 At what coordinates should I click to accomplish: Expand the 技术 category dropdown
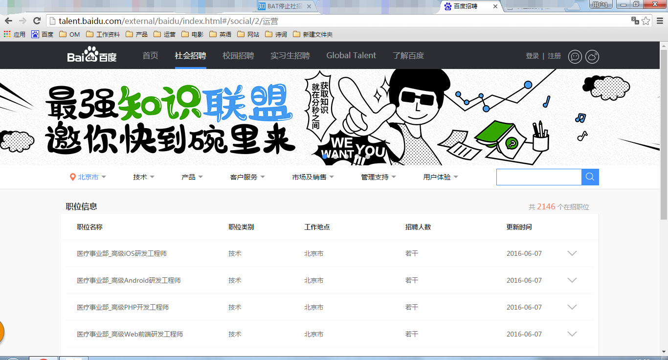pos(144,177)
